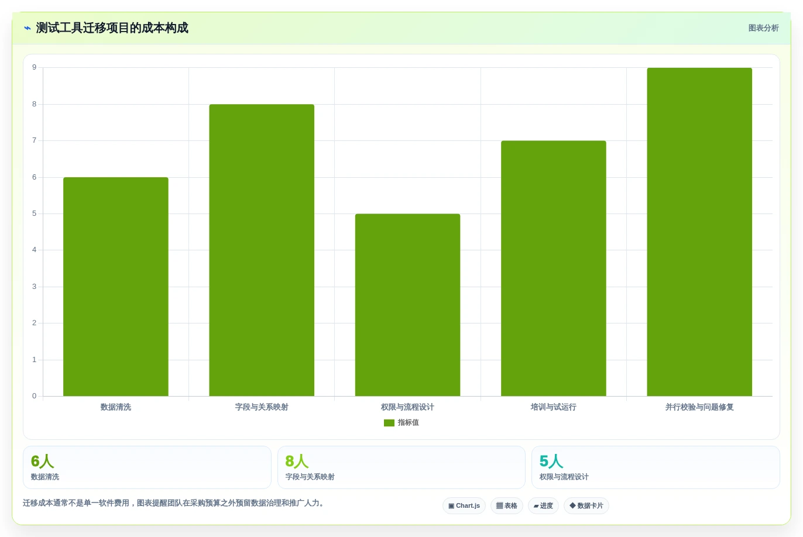Click the 权限与流程设计 bar in chart
The height and width of the screenshot is (537, 803).
point(408,305)
